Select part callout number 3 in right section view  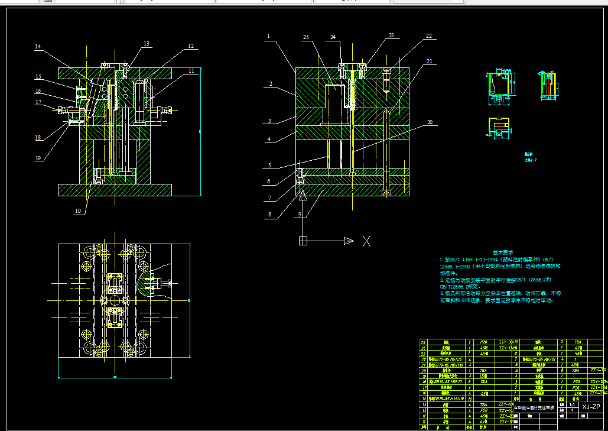pos(269,121)
